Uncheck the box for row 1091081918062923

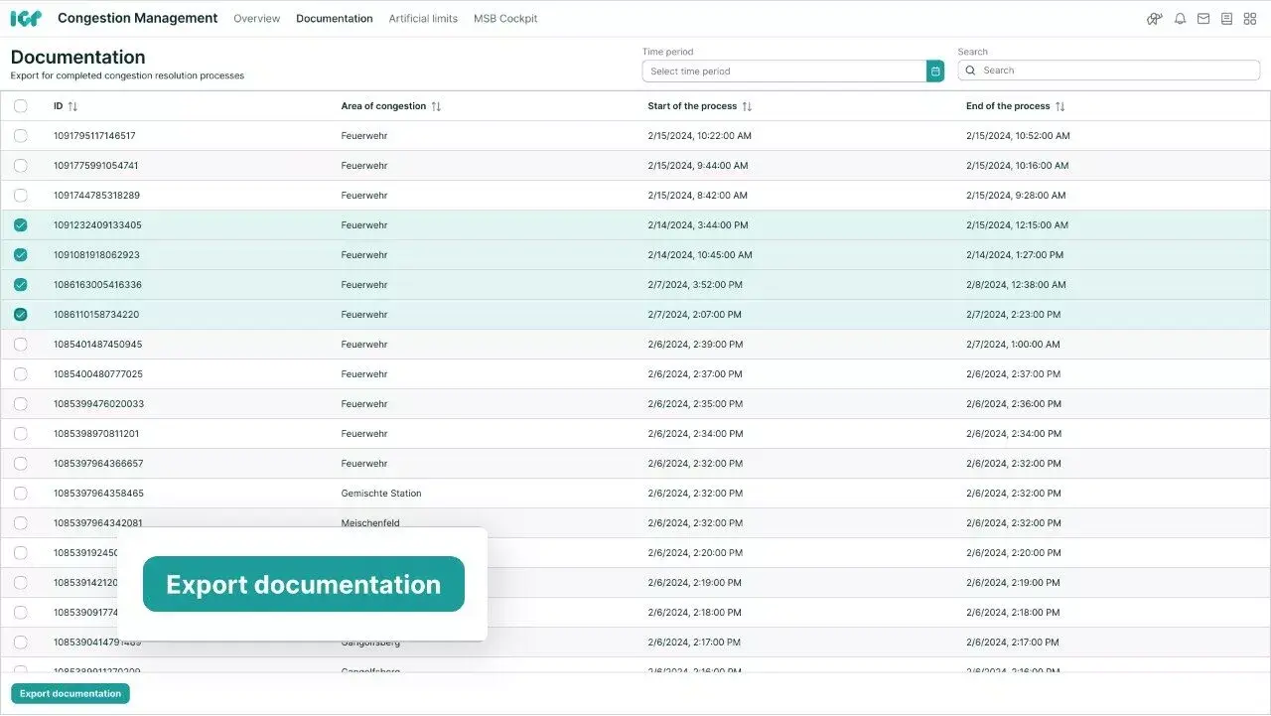point(21,255)
